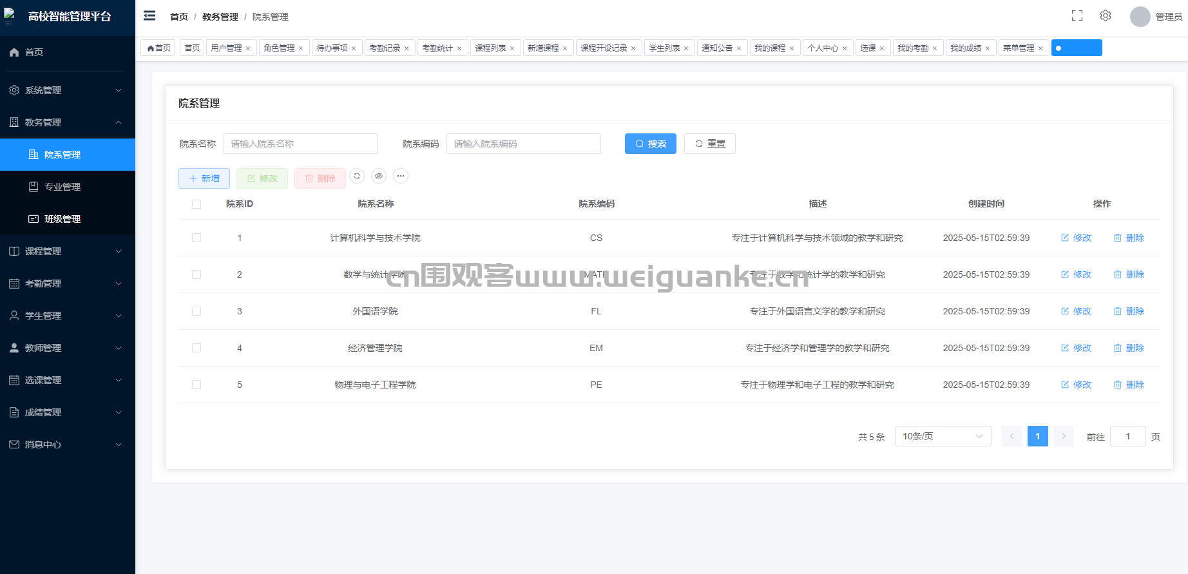
Task: Click the sidebar collapse hamburger icon
Action: pyautogui.click(x=149, y=16)
